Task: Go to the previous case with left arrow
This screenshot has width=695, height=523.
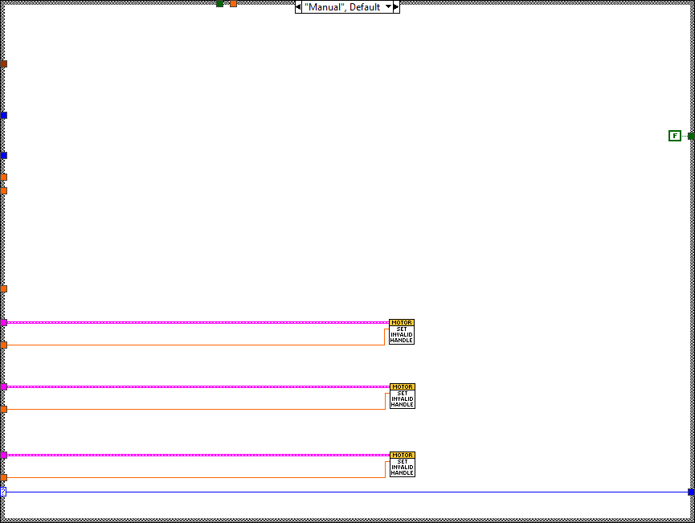Action: pyautogui.click(x=298, y=6)
